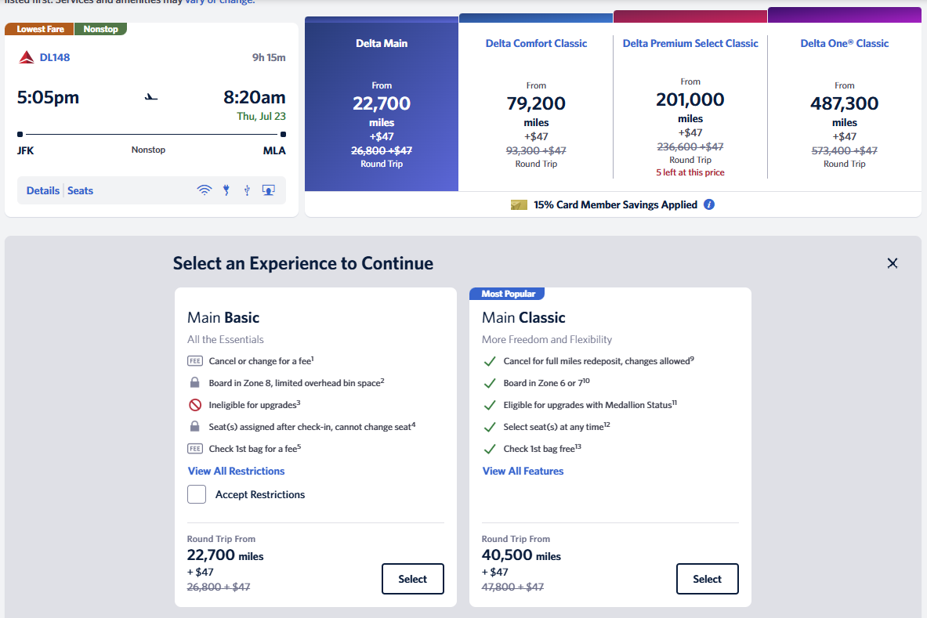This screenshot has width=927, height=618.
Task: Click the Wi-Fi amenity icon
Action: click(205, 190)
